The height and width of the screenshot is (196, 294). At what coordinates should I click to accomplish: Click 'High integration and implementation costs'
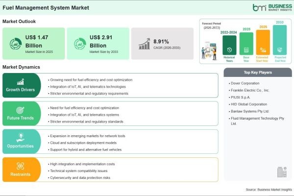[x=81, y=164]
